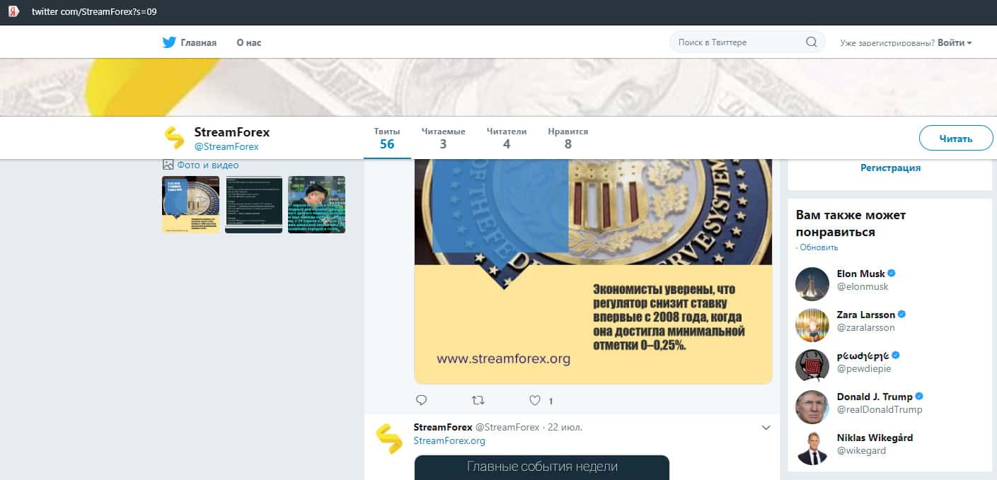997x480 pixels.
Task: Focus the Поиск в Твиттере search field
Action: coord(747,42)
